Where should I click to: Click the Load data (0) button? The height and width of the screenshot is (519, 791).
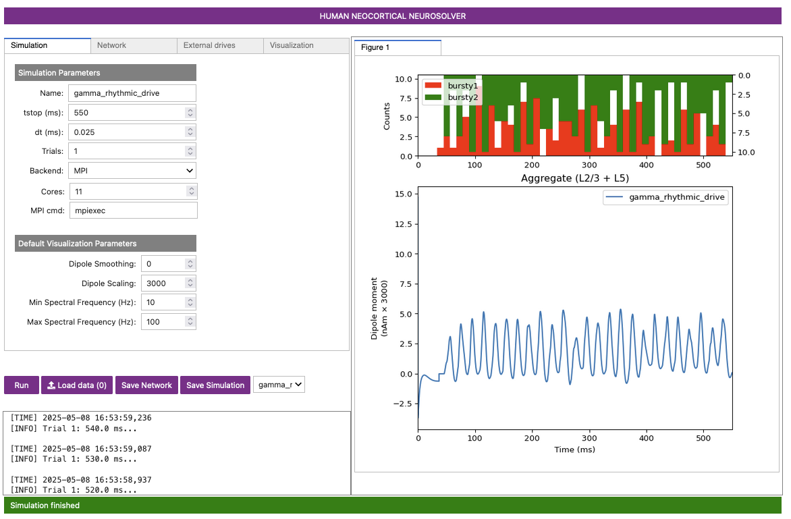(x=77, y=385)
